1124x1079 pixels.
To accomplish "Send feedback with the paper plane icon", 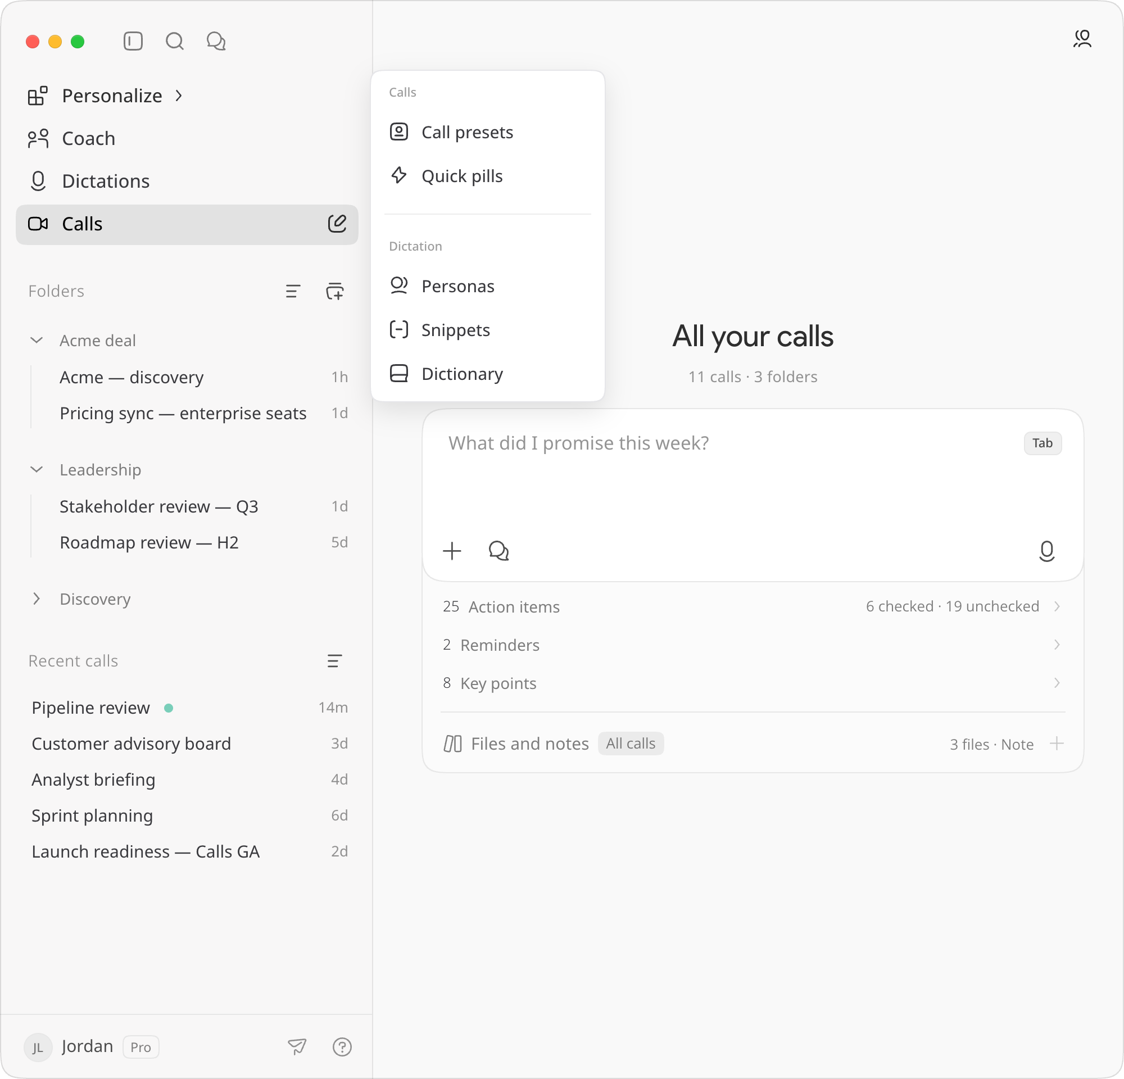I will click(x=297, y=1047).
